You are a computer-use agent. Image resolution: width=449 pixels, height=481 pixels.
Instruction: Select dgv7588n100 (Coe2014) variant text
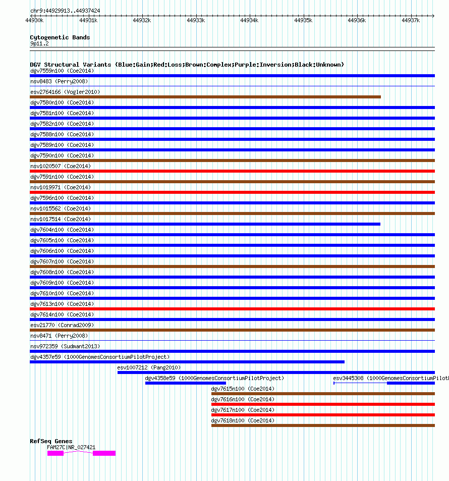(x=62, y=134)
